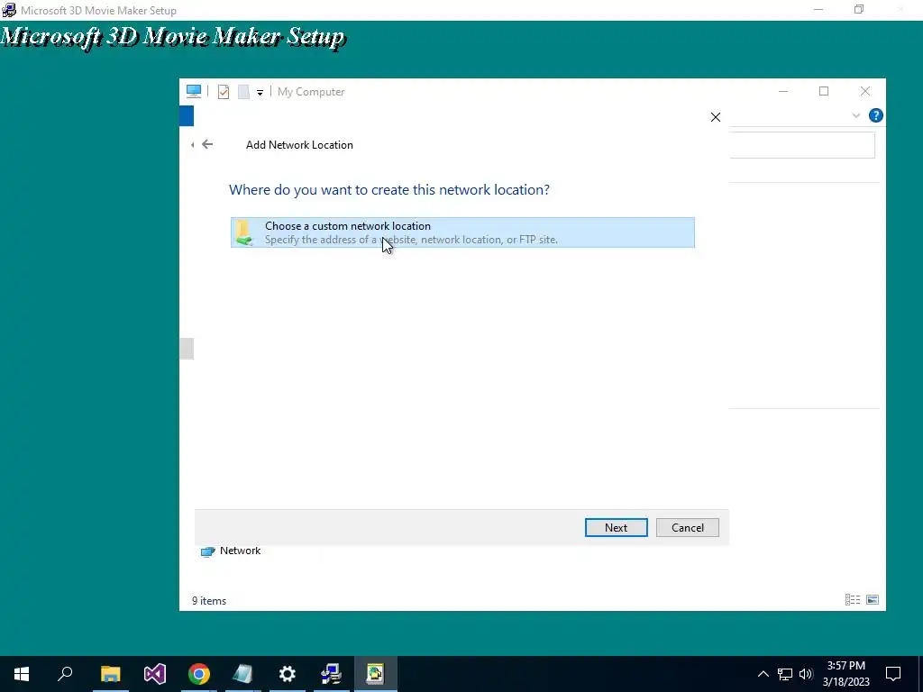The width and height of the screenshot is (923, 692).
Task: Click New folder icon in quick access toolbar
Action: [x=243, y=92]
